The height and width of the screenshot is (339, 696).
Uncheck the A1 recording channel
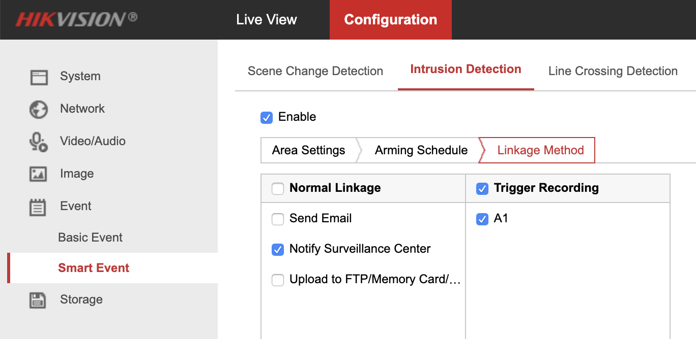point(482,219)
